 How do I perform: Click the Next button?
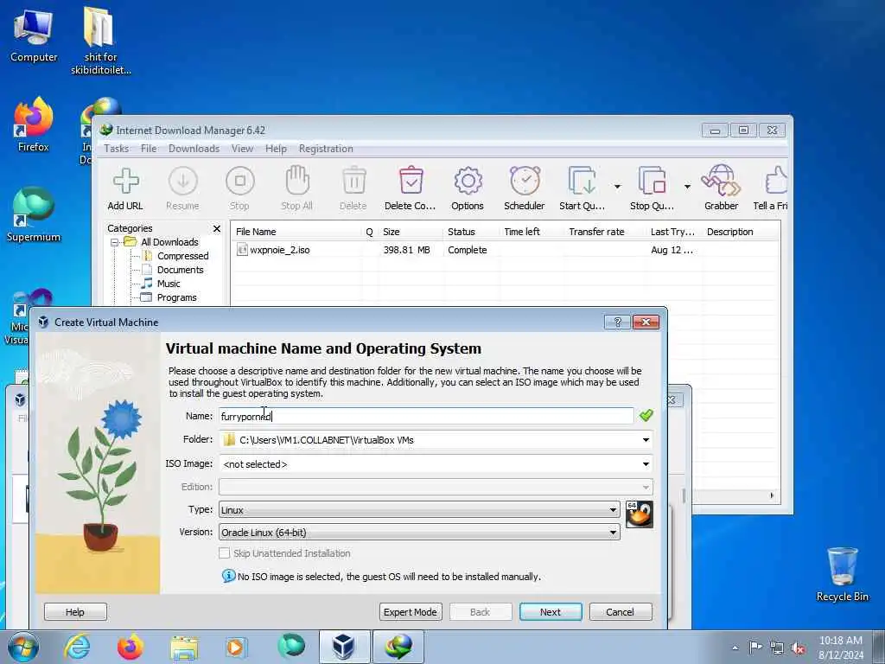point(551,612)
